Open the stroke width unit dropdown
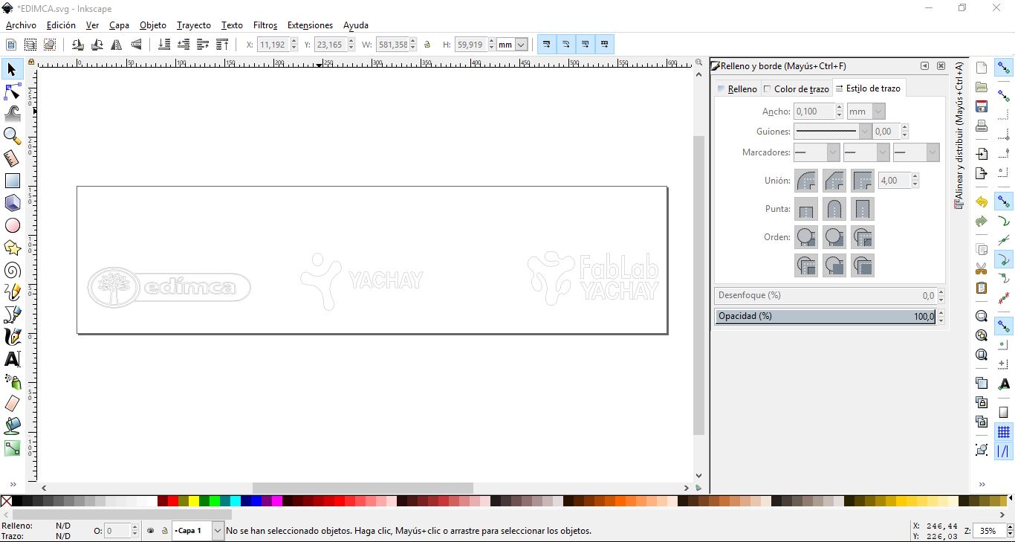1015x542 pixels. pyautogui.click(x=866, y=112)
